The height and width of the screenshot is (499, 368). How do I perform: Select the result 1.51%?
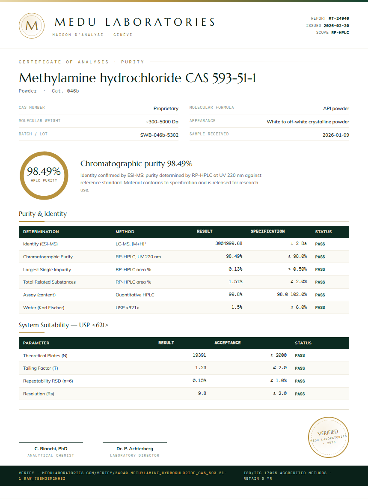(235, 282)
